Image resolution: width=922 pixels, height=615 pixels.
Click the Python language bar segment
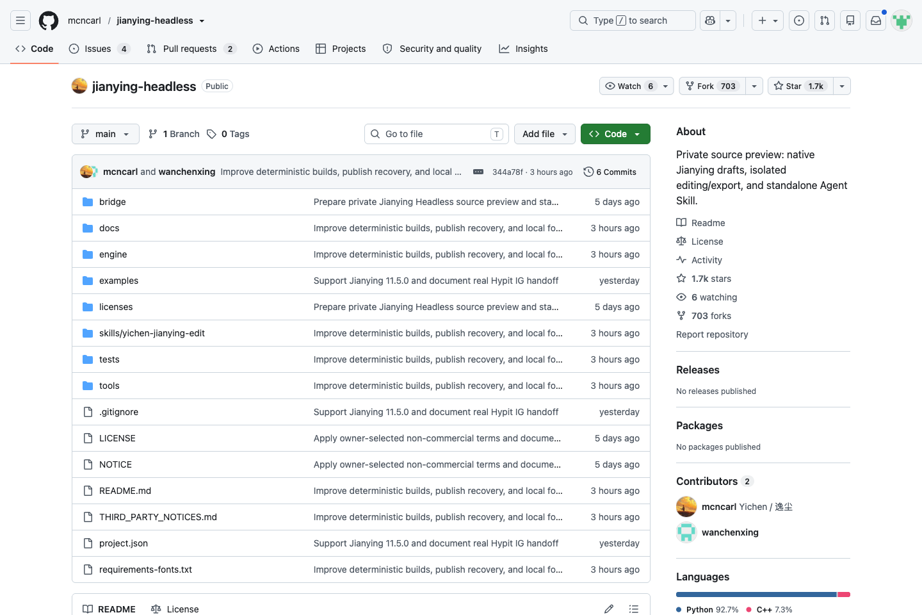point(756,594)
